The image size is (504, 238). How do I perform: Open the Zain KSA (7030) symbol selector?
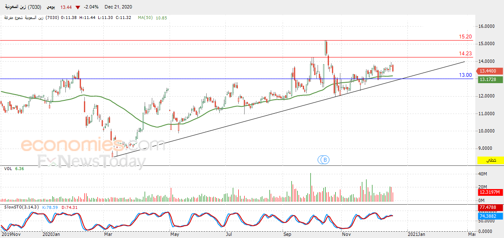(24, 7)
